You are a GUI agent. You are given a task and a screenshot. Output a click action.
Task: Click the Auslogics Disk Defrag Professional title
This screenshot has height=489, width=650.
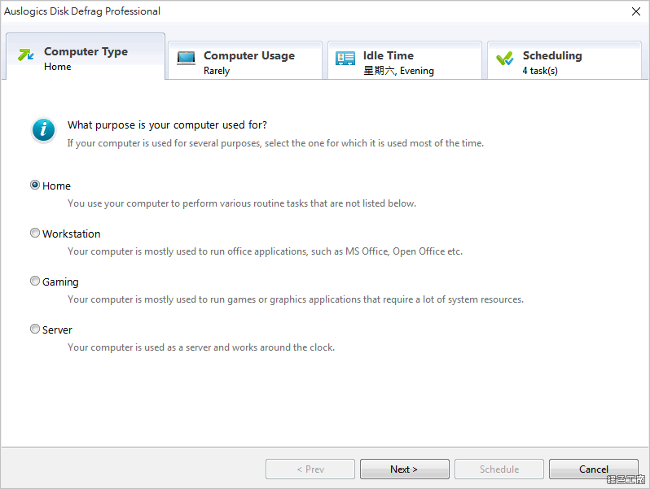click(82, 11)
